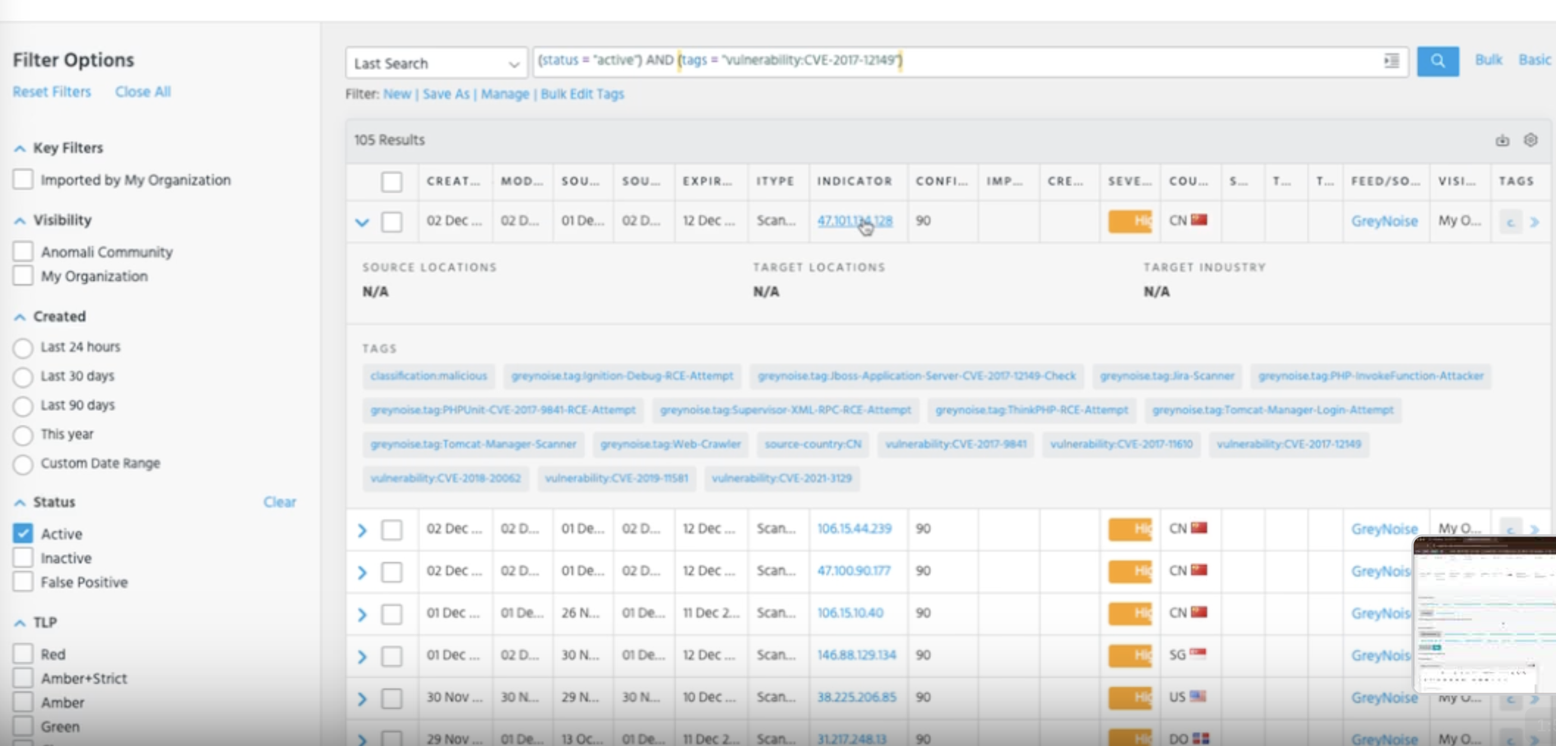1556x746 pixels.
Task: Collapse expanded row for 47.101.134.128
Action: click(x=362, y=222)
